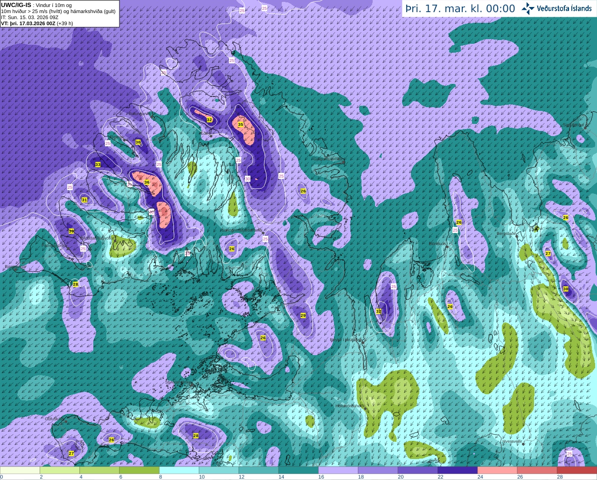Screen dimensions: 597x480
Task: Select the 18–20 m/s medium purple legend swatch
Action: tap(378, 470)
